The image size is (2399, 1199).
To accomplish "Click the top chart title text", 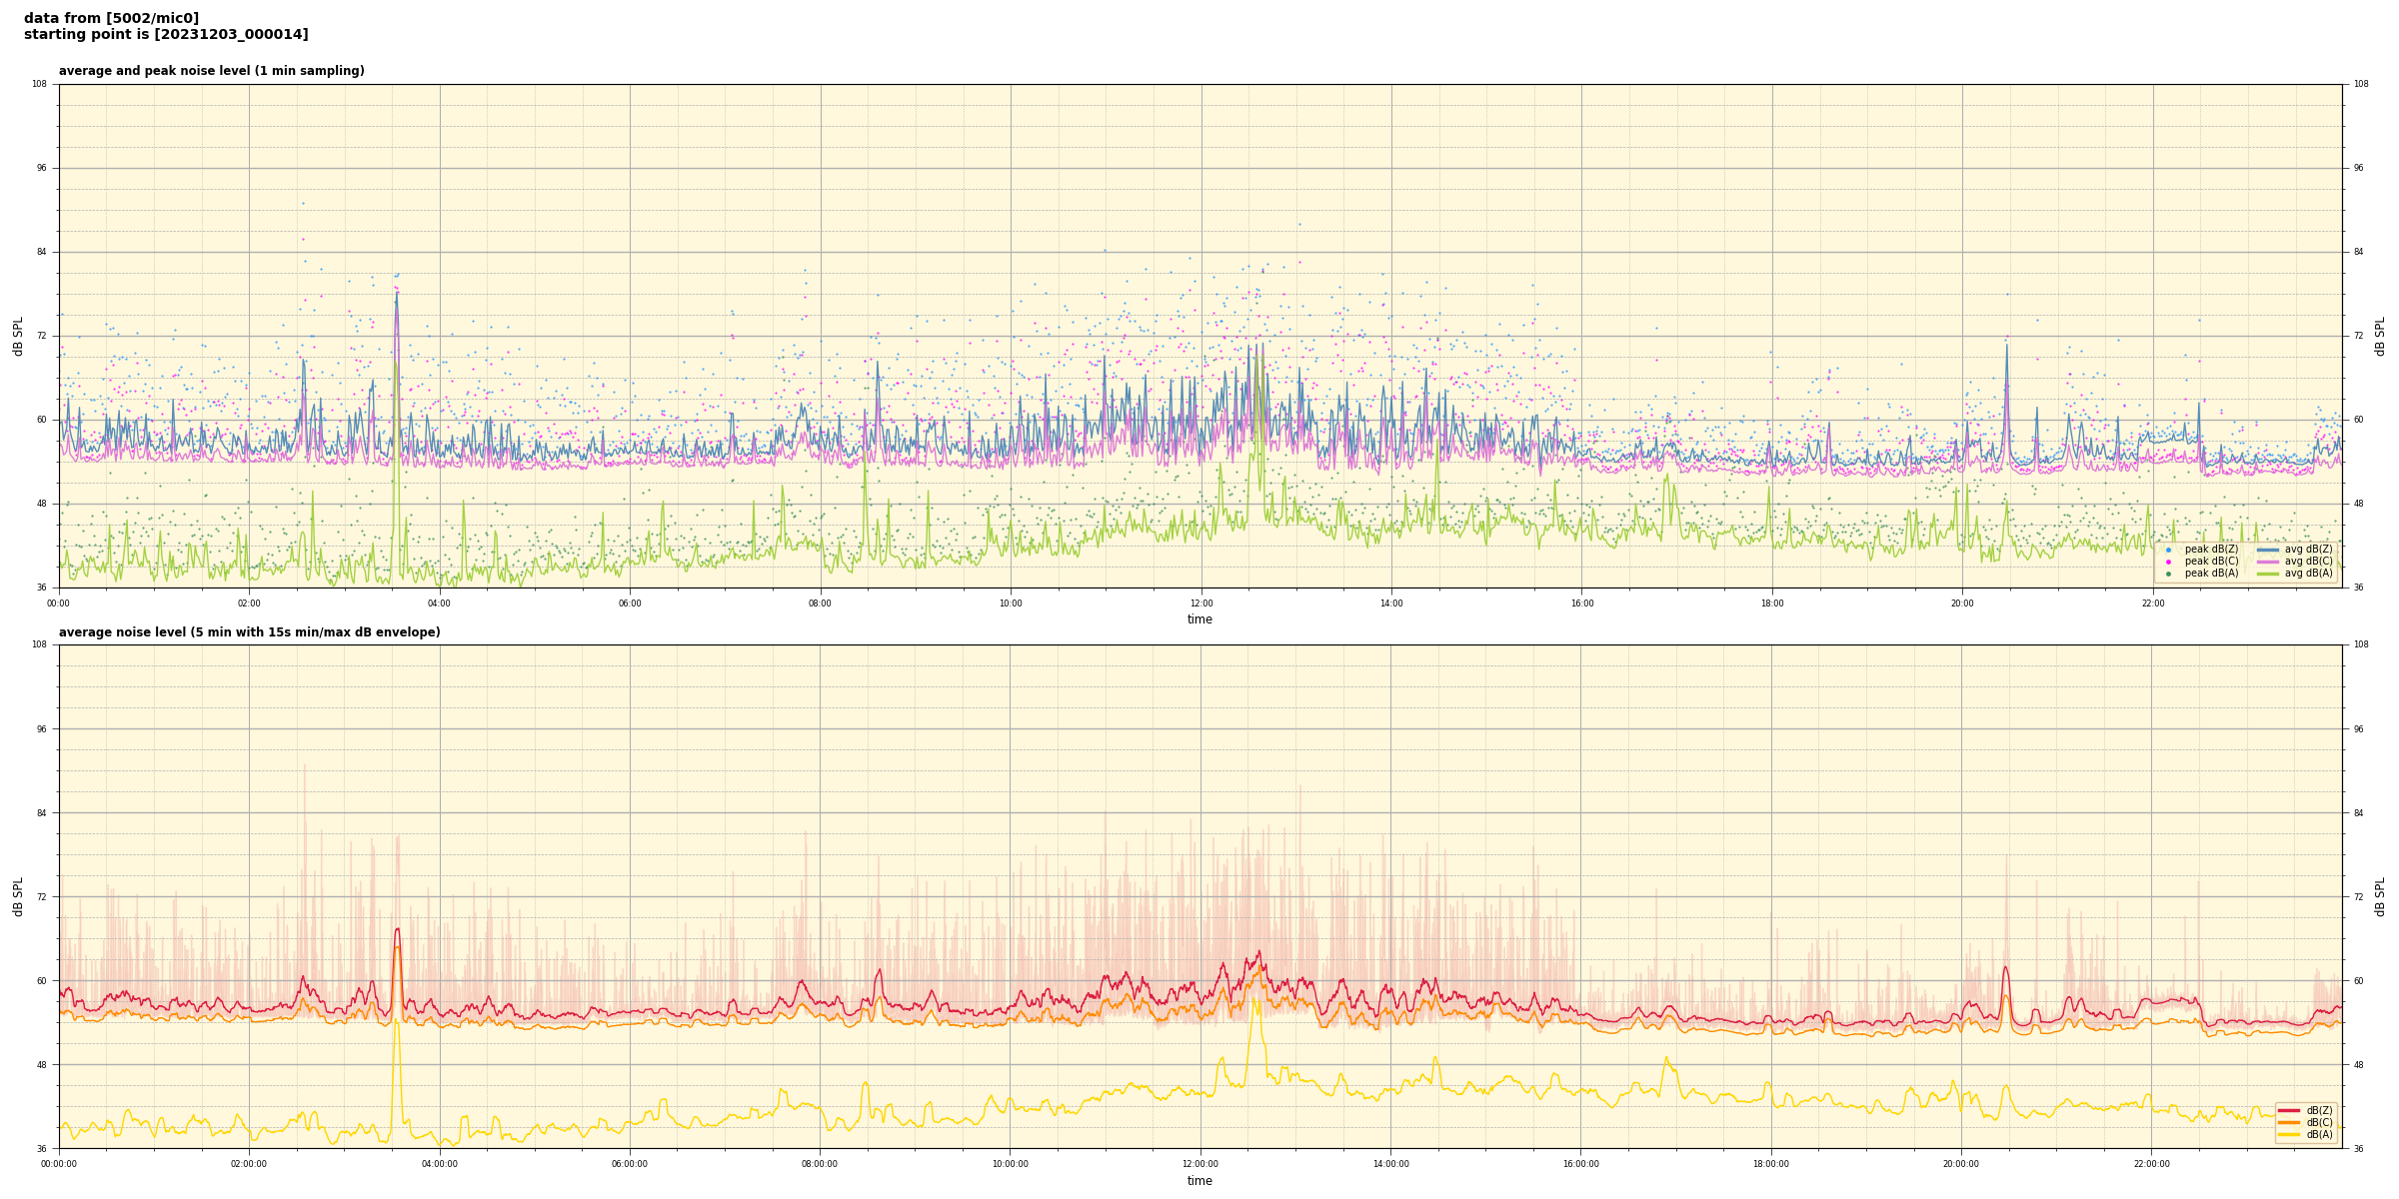I will pos(211,71).
